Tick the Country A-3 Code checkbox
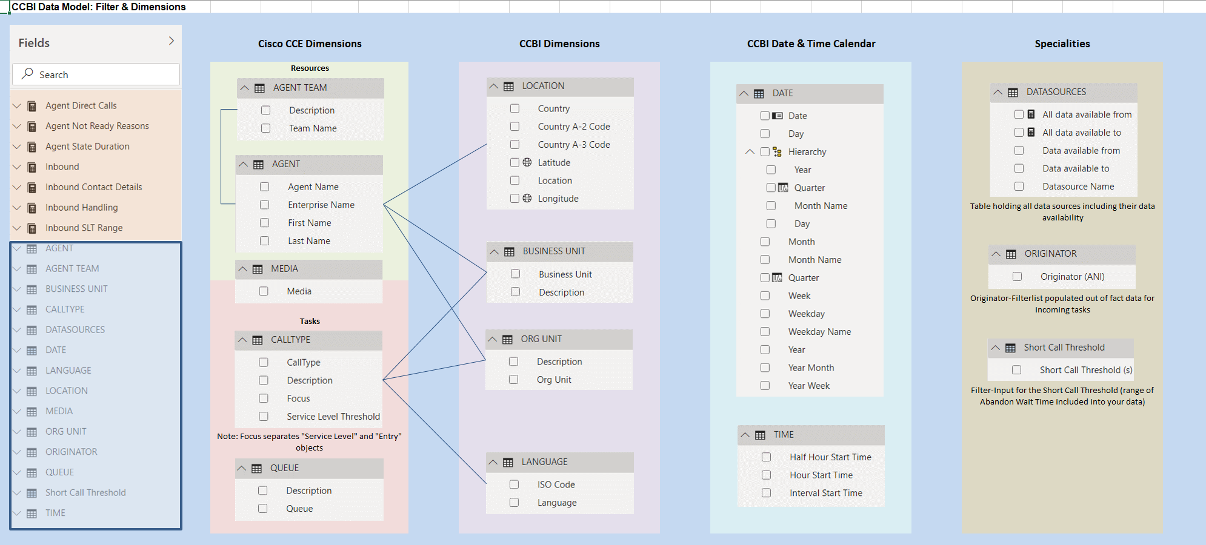This screenshot has height=545, width=1206. [515, 144]
